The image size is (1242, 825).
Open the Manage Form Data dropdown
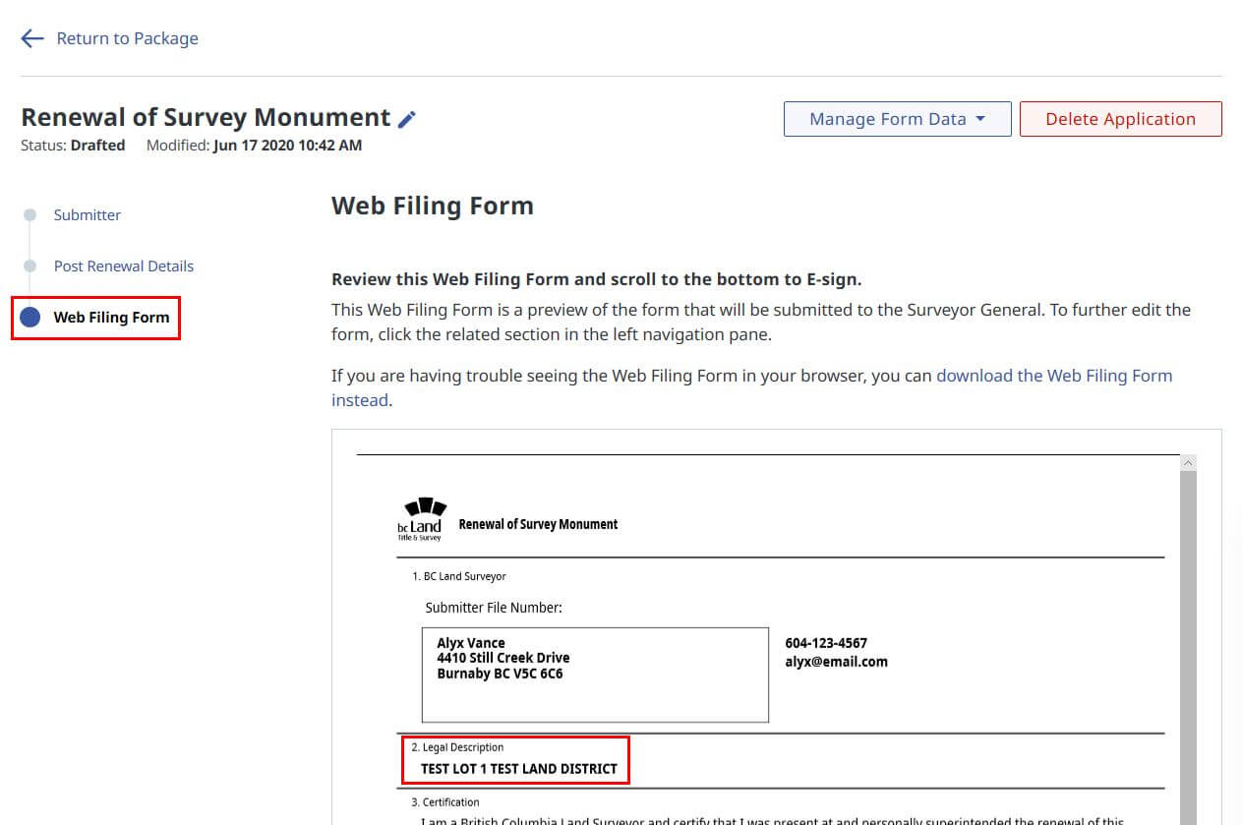pyautogui.click(x=897, y=119)
